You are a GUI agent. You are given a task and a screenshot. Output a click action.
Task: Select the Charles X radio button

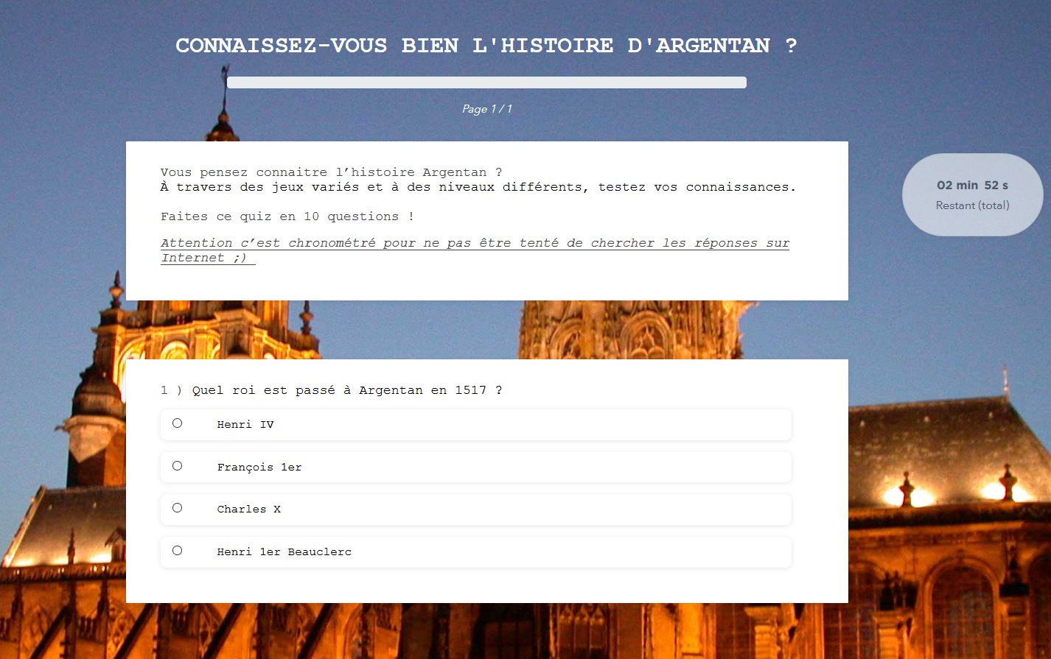pos(177,508)
